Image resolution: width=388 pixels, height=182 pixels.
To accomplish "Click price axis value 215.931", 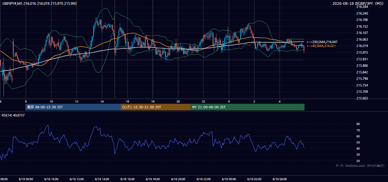I will tap(362, 59).
